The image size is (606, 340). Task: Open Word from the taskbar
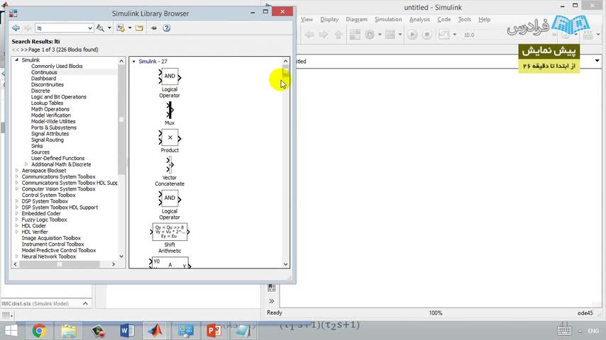(x=127, y=331)
